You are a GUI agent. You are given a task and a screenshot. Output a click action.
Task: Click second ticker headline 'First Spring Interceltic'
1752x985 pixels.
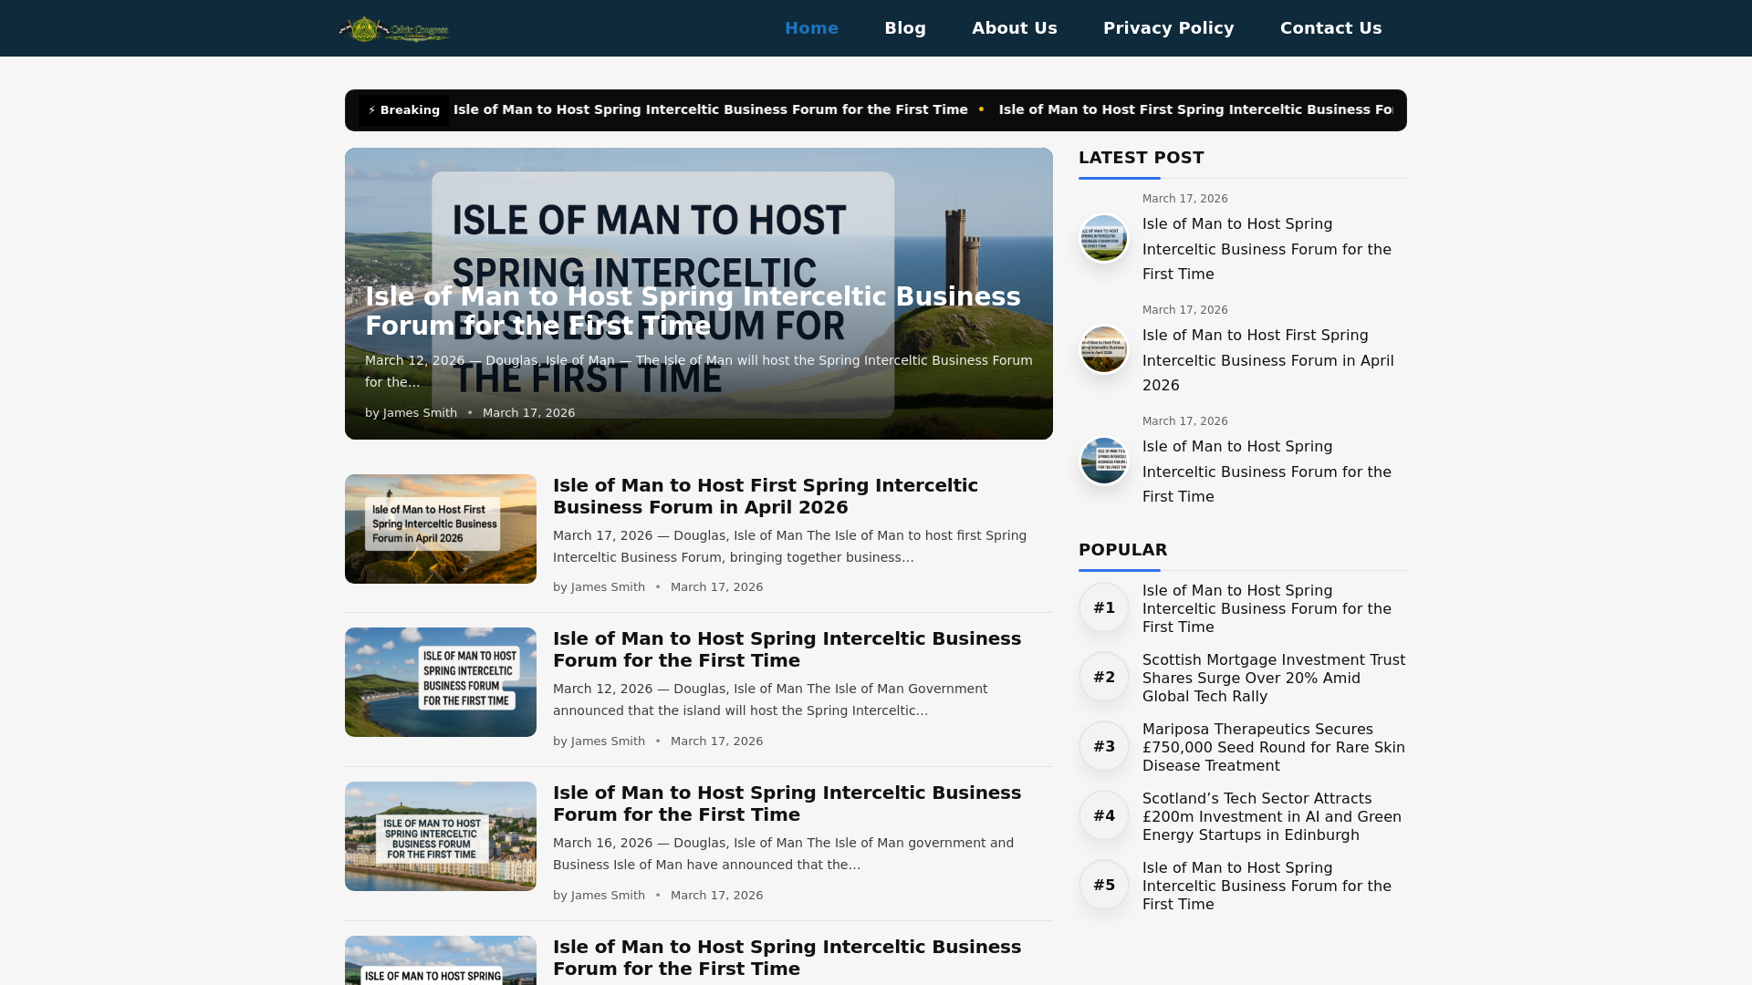[1195, 109]
